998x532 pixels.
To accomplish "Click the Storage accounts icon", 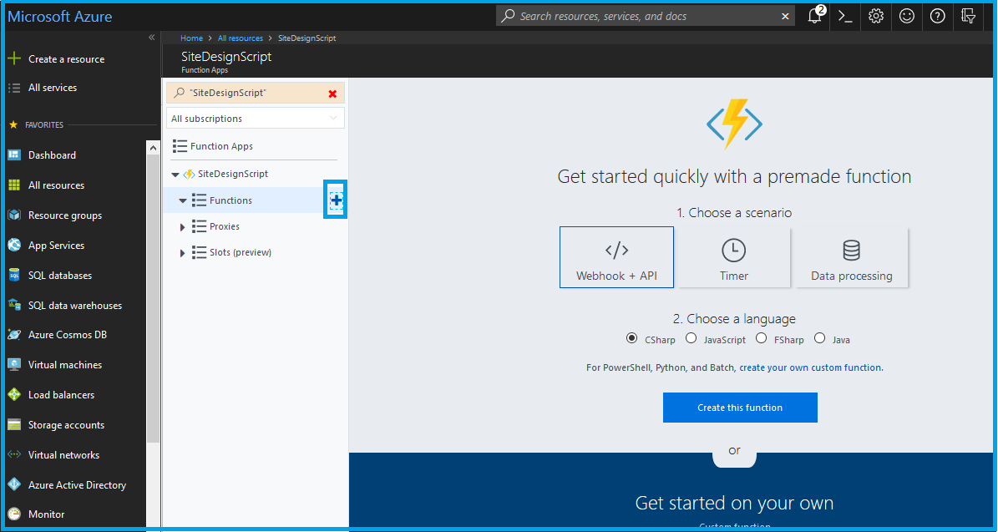I will tap(14, 425).
